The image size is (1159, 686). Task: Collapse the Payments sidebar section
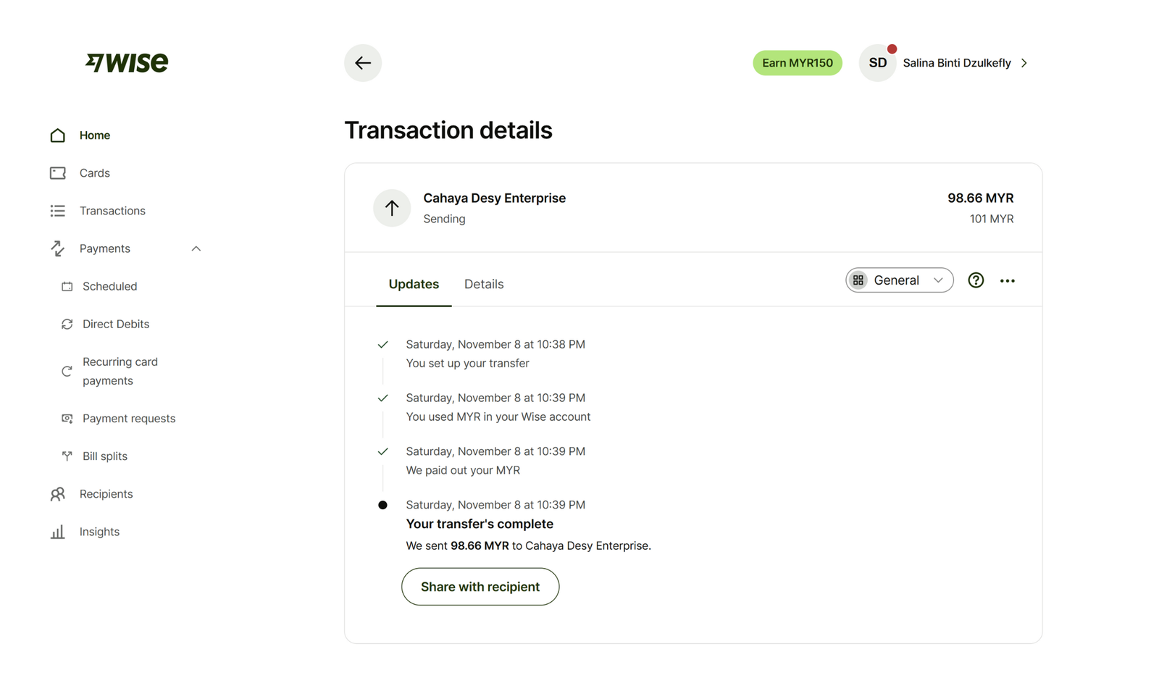(196, 248)
